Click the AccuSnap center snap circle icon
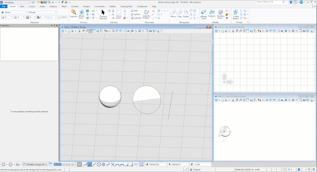Image resolution: width=317 pixels, height=172 pixels. 99,164
